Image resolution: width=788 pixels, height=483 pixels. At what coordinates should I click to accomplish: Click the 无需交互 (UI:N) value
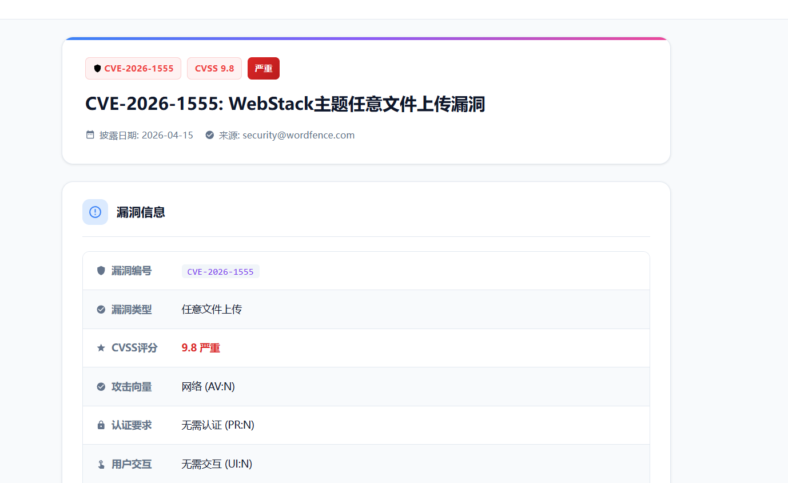[x=217, y=464]
